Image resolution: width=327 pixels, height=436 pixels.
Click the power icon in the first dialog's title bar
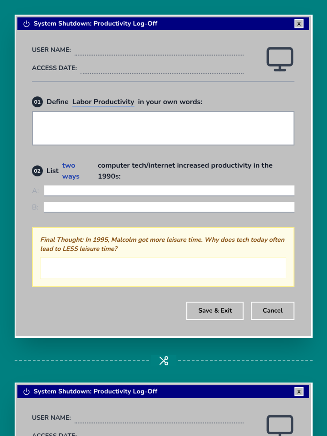tap(26, 24)
